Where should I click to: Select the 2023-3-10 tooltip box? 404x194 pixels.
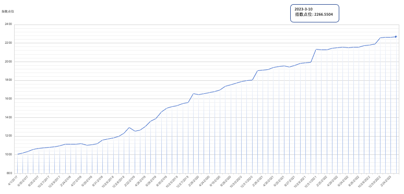point(315,13)
